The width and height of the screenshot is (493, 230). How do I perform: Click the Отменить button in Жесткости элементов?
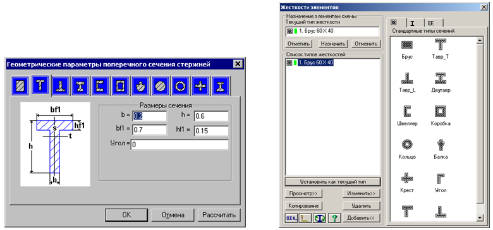pyautogui.click(x=366, y=44)
